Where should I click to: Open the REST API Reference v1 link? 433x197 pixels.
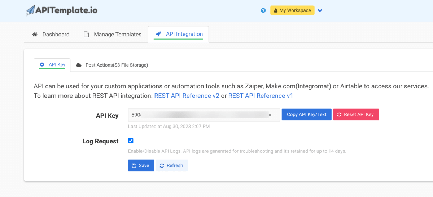coord(261,96)
